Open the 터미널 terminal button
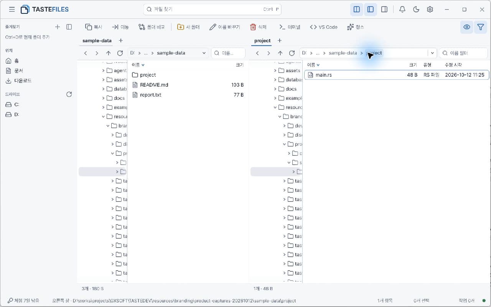This screenshot has height=307, width=491. pyautogui.click(x=290, y=27)
